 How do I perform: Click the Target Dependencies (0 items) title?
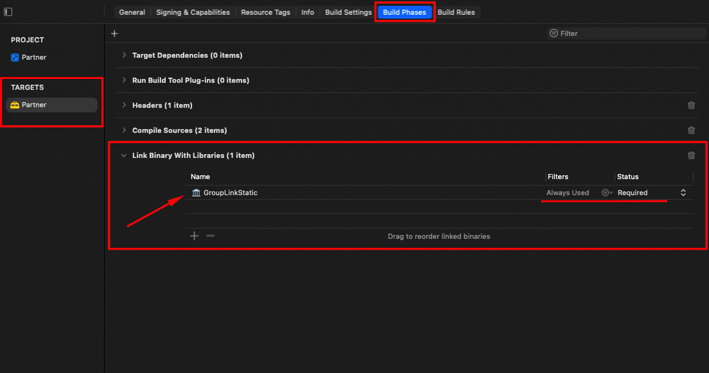pos(187,55)
